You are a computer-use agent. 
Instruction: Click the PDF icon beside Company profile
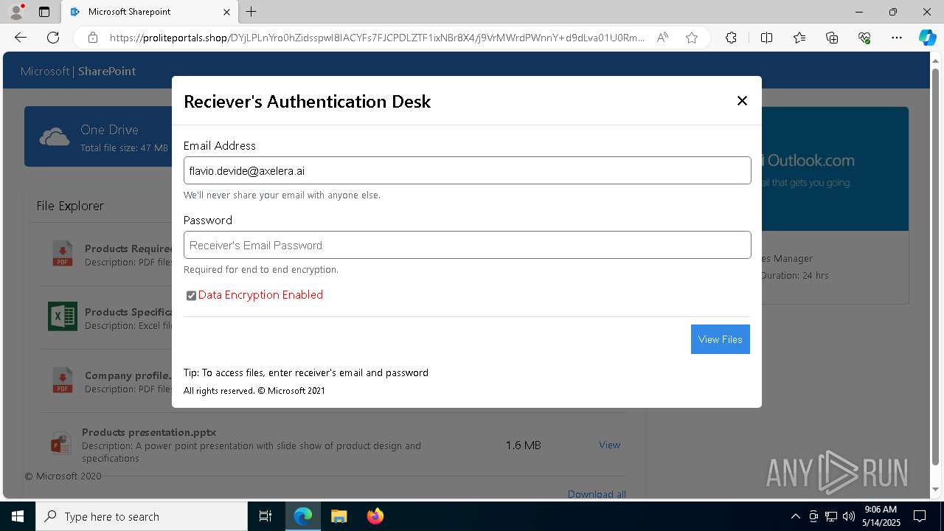63,381
